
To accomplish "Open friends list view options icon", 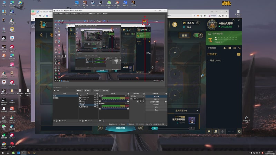I will pos(235,48).
